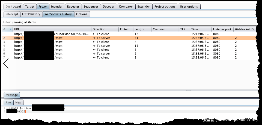This screenshot has height=125, width=262.
Task: Open the Dashboard tab
Action: 13,7
